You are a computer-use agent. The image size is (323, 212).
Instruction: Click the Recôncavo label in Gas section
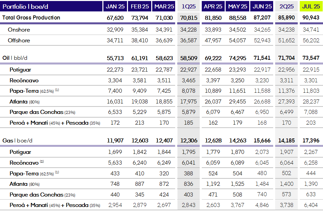24,163
